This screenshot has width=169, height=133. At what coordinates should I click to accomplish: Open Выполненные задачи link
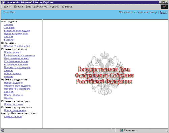click(x=17, y=31)
